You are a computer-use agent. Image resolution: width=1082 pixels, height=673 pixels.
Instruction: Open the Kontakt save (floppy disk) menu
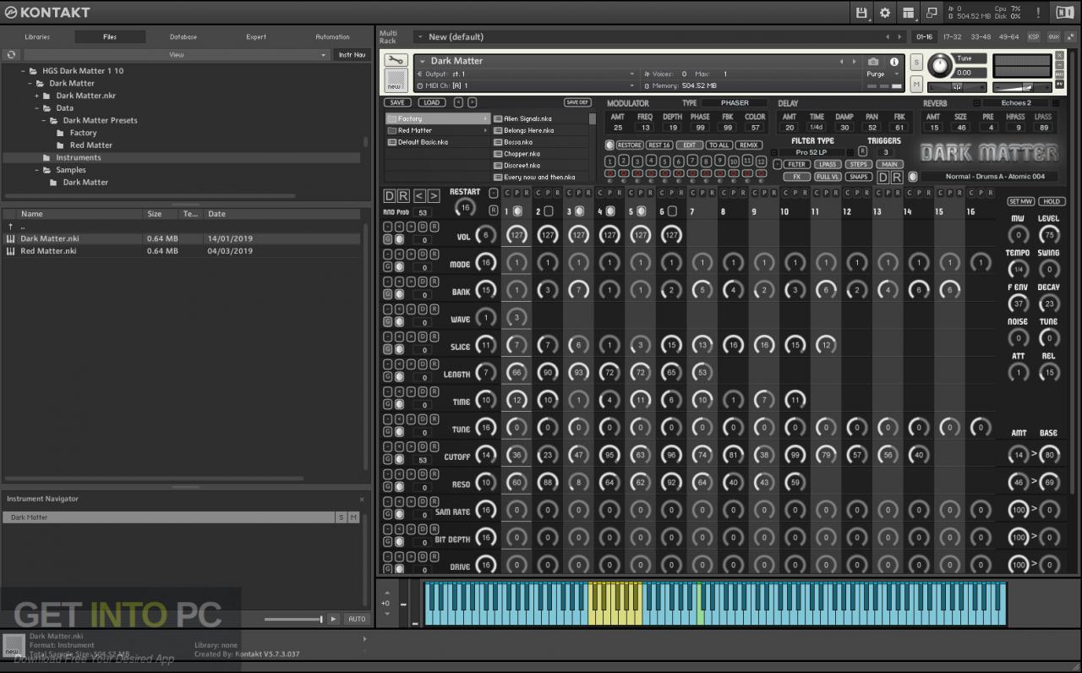tap(861, 13)
